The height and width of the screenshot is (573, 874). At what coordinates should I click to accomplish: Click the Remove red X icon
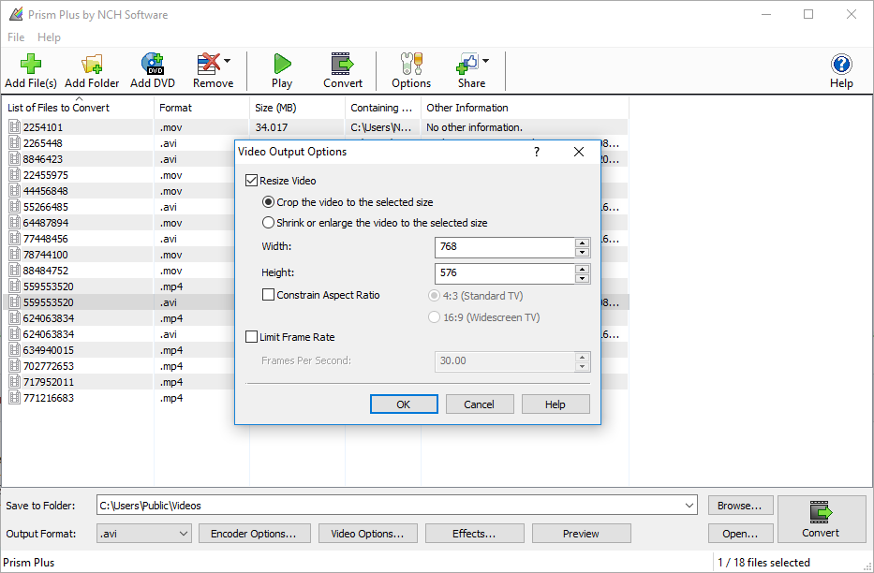point(209,64)
